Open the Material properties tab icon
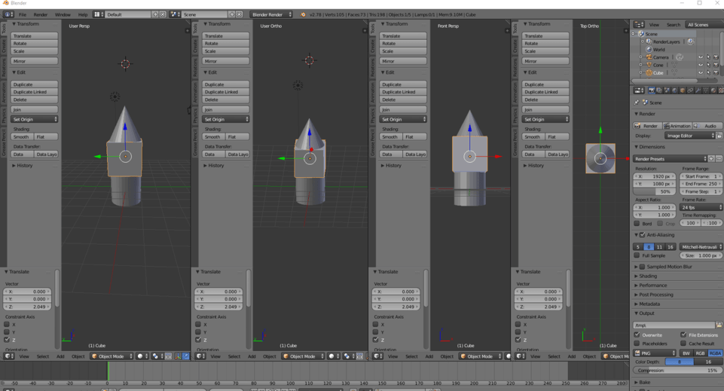This screenshot has height=391, width=724. click(x=713, y=90)
